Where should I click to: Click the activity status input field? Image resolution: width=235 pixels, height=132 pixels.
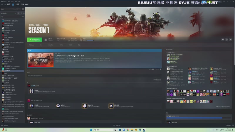point(94,76)
